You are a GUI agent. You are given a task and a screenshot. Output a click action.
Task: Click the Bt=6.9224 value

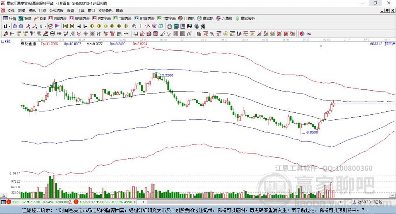(x=140, y=44)
